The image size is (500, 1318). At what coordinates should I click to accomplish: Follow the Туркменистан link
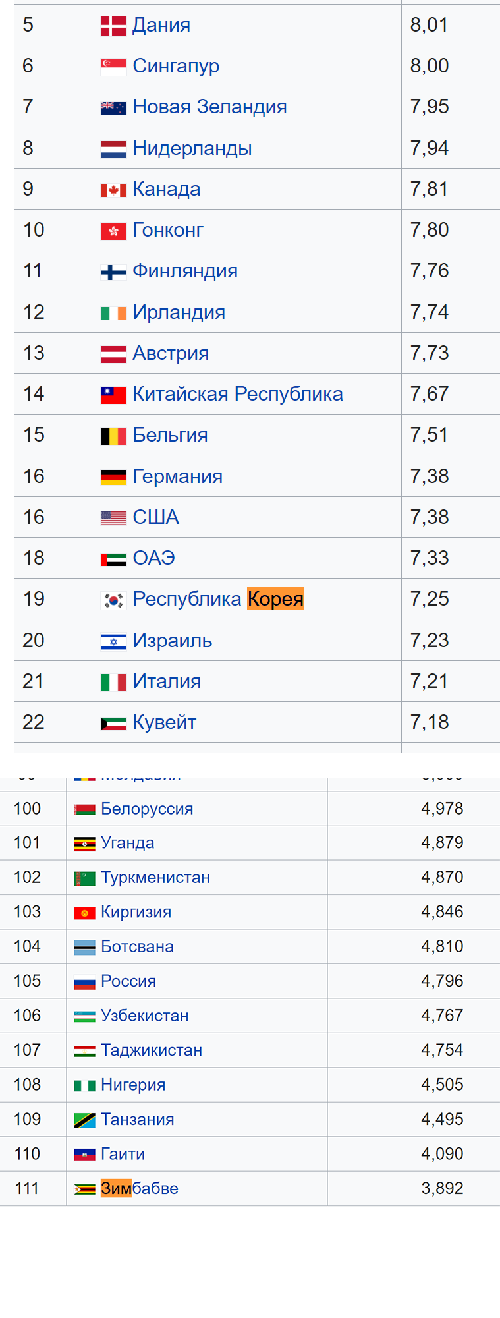pos(155,878)
